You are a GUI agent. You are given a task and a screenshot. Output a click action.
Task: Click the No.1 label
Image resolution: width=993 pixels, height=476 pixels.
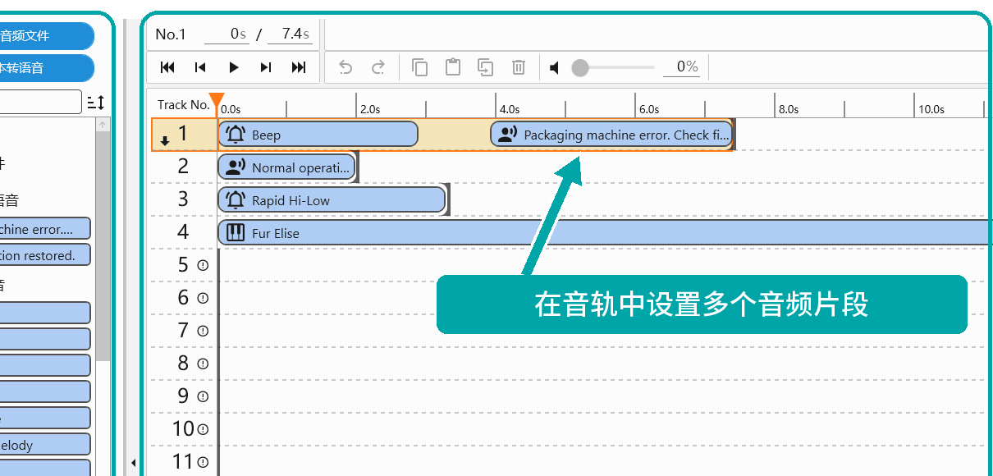point(171,34)
